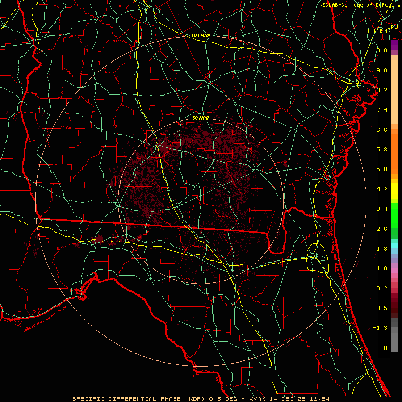The height and width of the screenshot is (402, 402).
Task: Click the 6.6 value on the scale
Action: tap(382, 130)
